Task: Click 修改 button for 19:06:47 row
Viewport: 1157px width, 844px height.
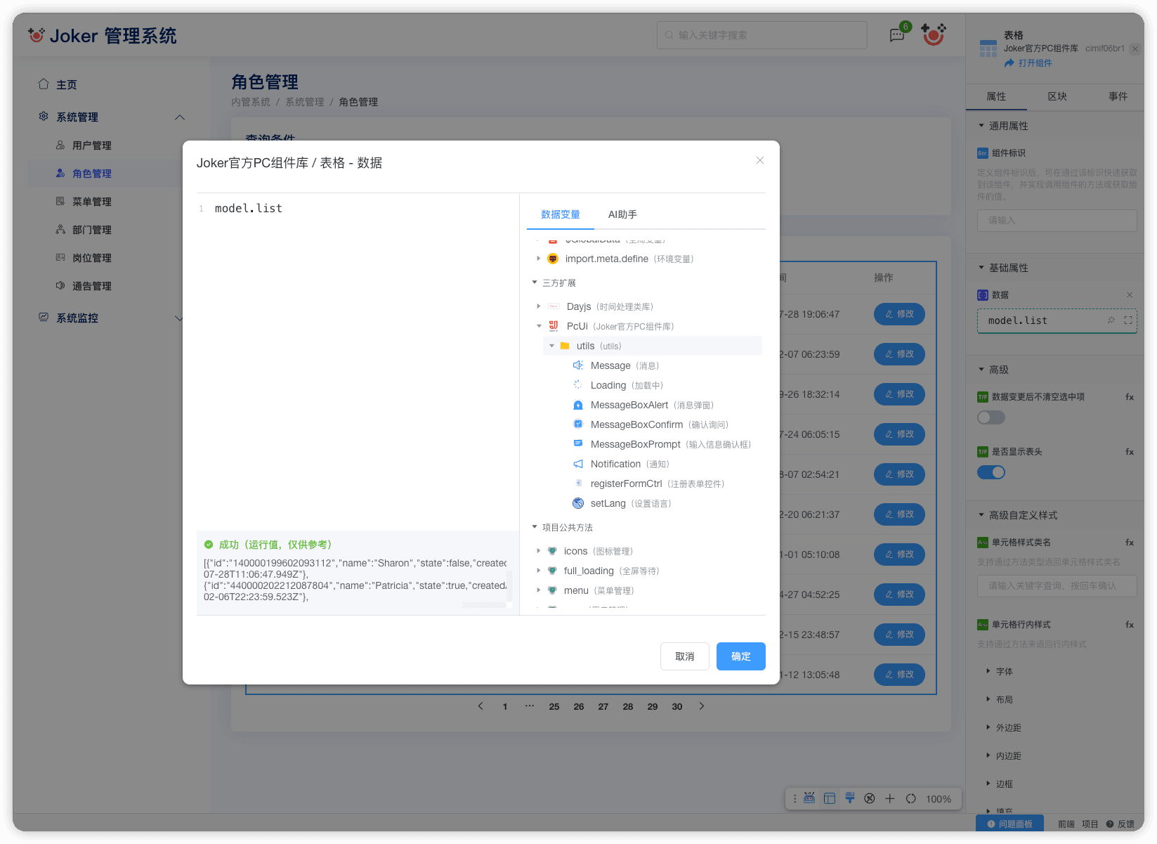Action: 899,314
